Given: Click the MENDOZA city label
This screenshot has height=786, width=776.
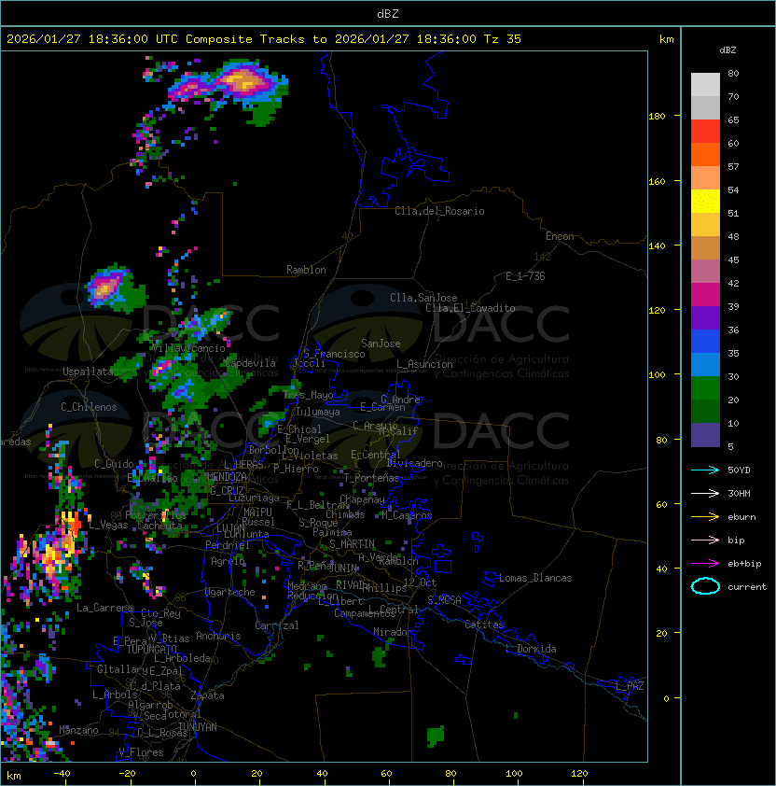Looking at the screenshot, I should (x=227, y=476).
